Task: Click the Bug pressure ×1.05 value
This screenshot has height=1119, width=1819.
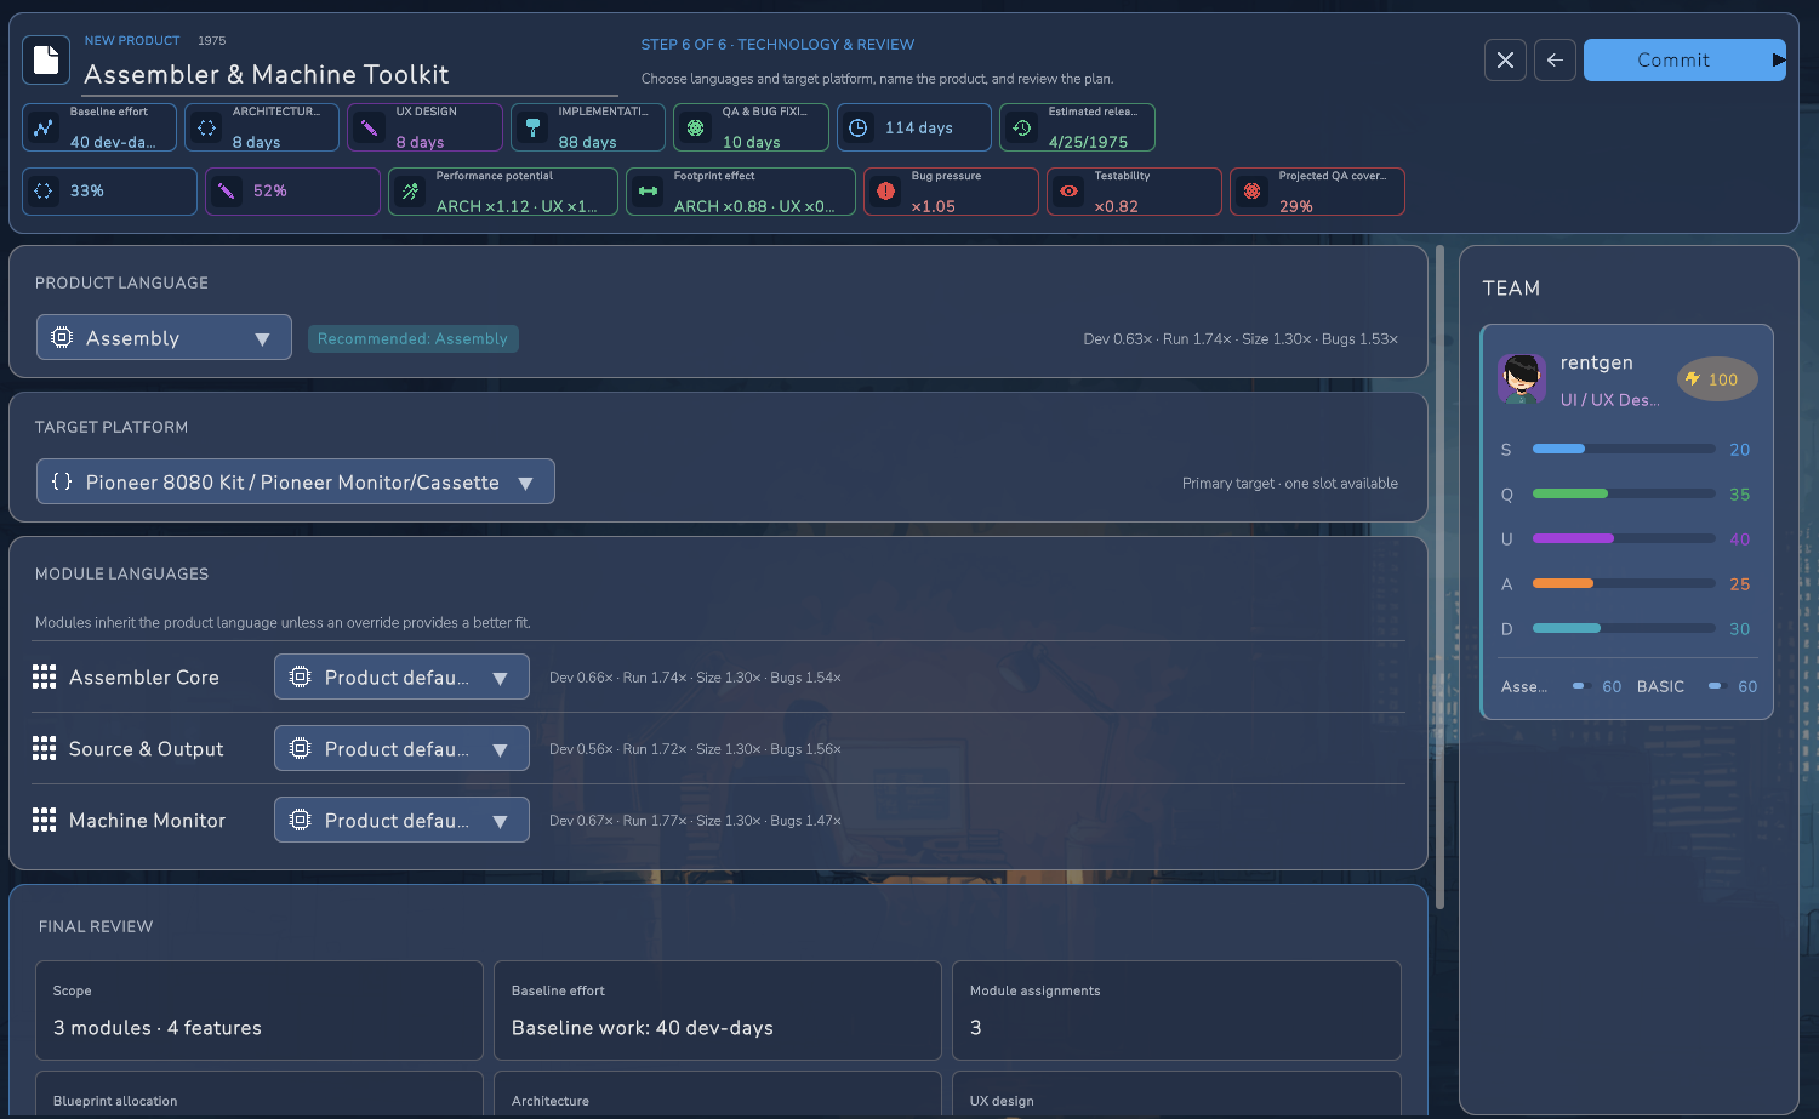Action: pyautogui.click(x=933, y=207)
